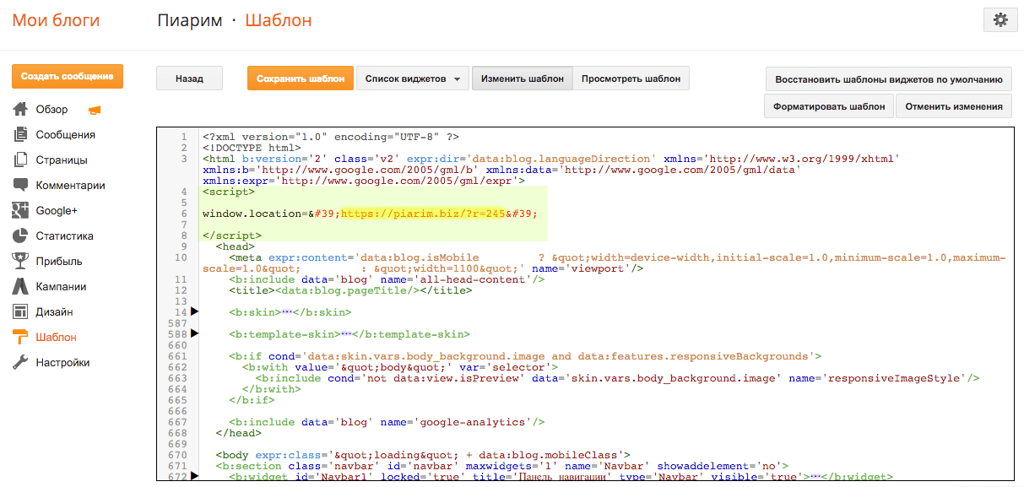Expand the folded b:template-skin line 588
This screenshot has height=487, width=1024.
click(194, 334)
